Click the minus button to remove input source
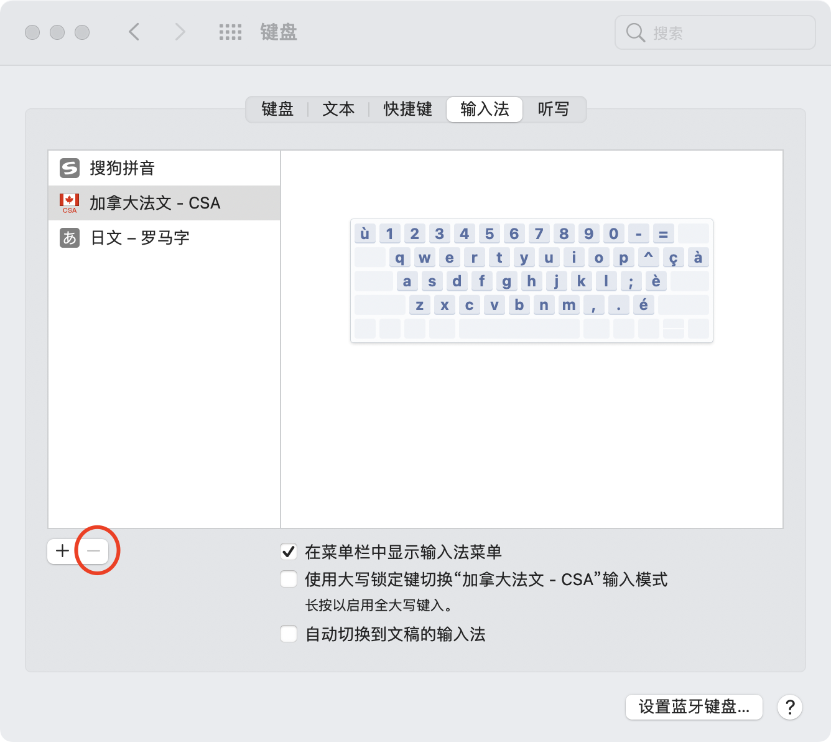The height and width of the screenshot is (742, 831). [x=94, y=551]
